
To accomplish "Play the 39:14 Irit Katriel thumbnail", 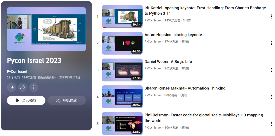I will point(122,17).
